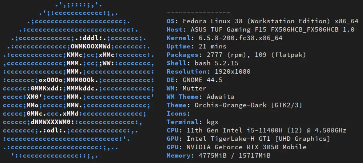Click the NVIDIA GeForce RTX 3050 Mobile line

tap(236, 147)
